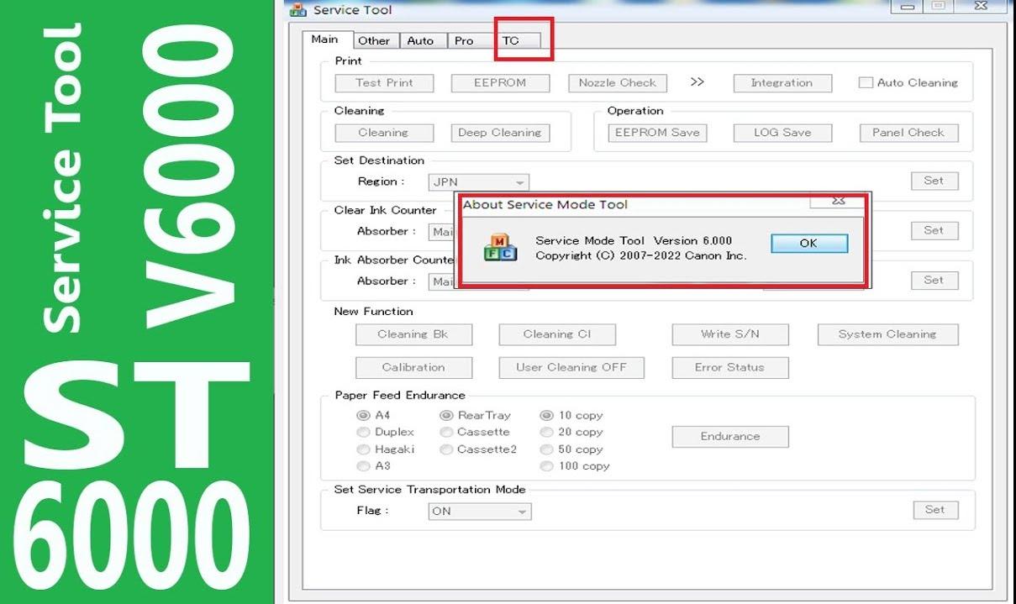The width and height of the screenshot is (1016, 604).
Task: Run the Endurance test
Action: click(729, 436)
